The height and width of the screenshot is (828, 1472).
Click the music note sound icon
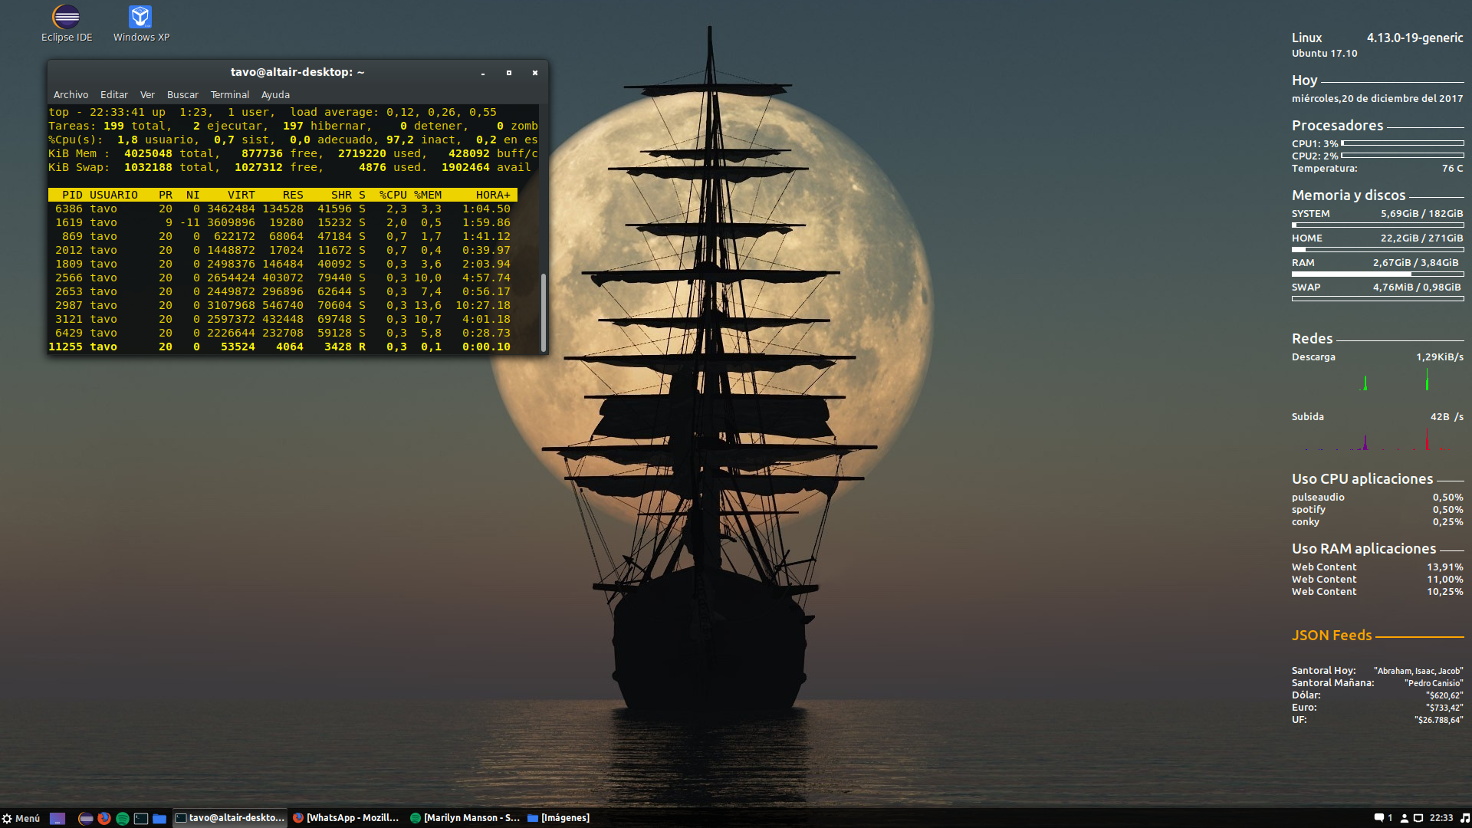pos(1464,818)
